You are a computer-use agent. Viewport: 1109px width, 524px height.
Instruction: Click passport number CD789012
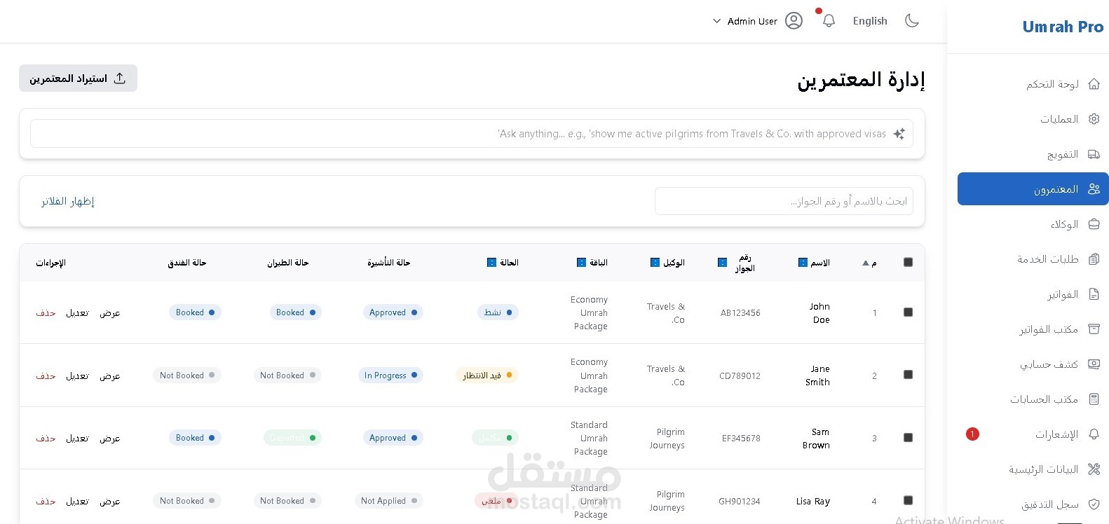pos(740,376)
